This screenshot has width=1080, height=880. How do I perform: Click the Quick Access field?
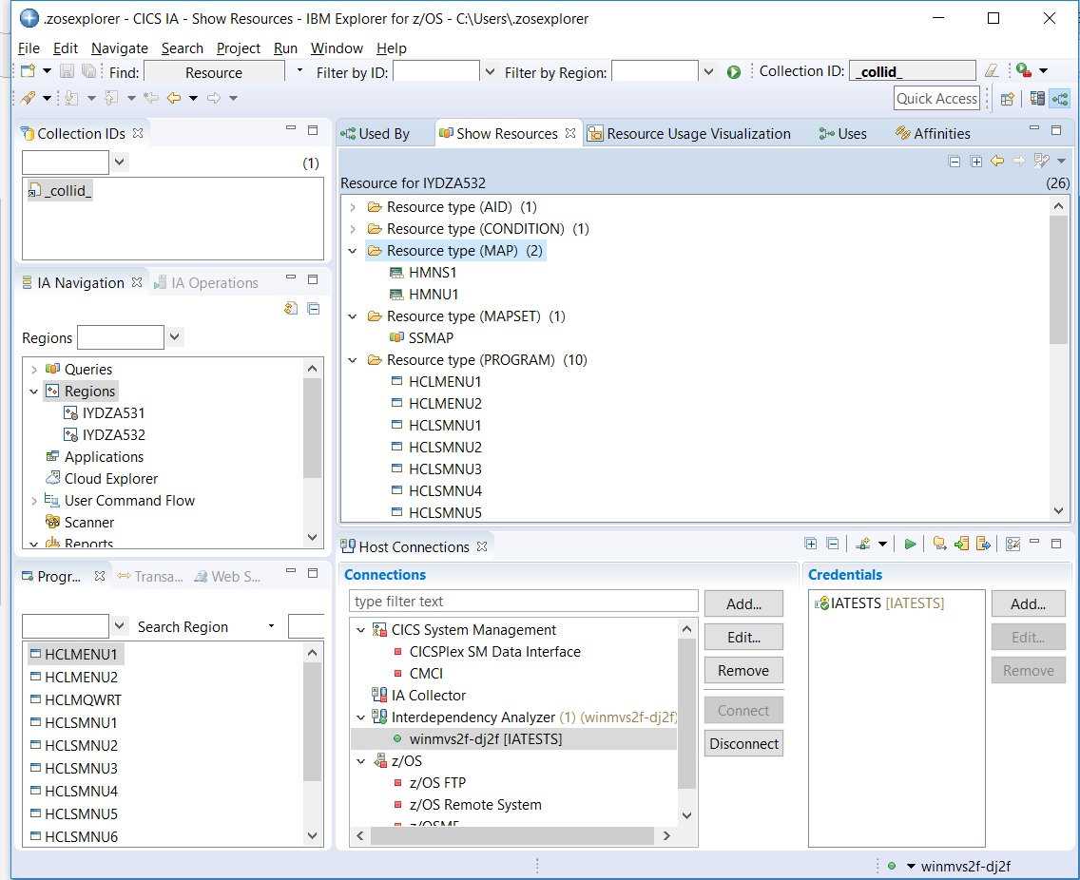(936, 99)
